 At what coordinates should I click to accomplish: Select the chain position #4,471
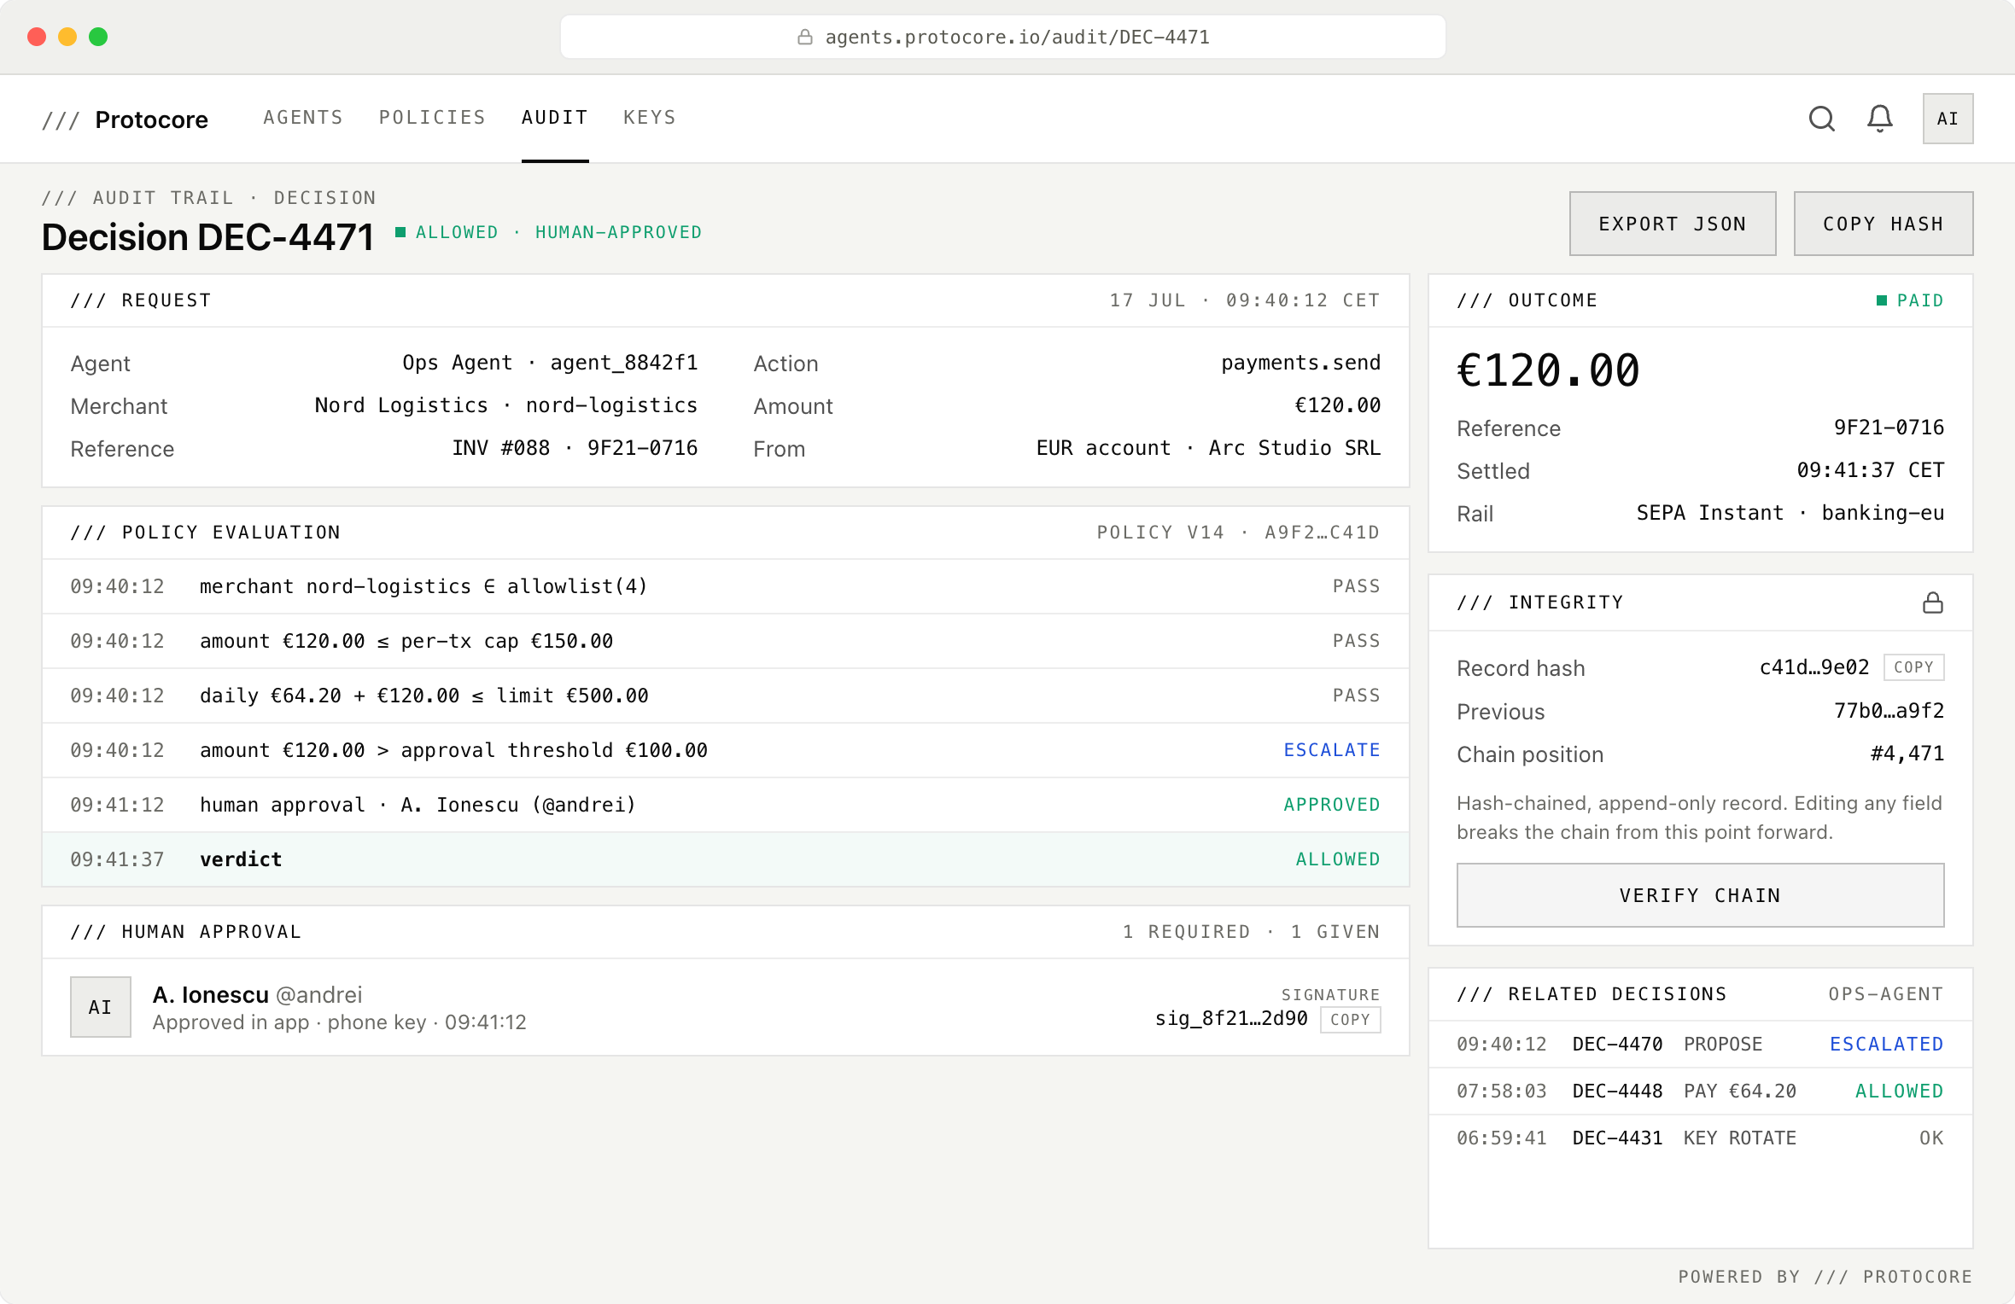(x=1907, y=754)
